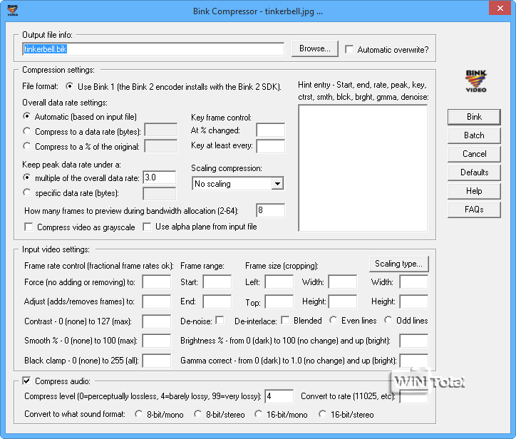This screenshot has width=516, height=439.
Task: Click the Cancel button
Action: (474, 154)
